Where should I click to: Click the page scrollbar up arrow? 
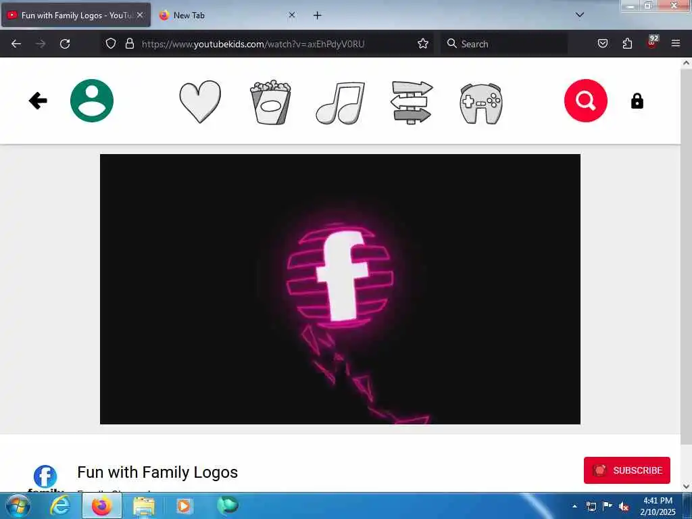point(687,63)
